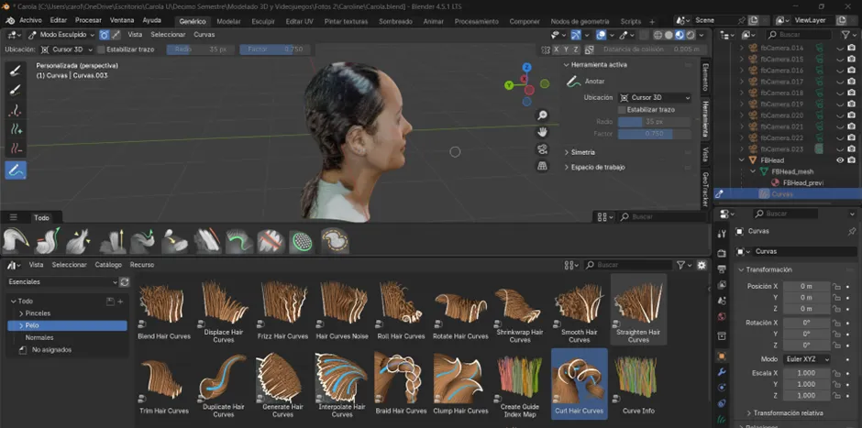Open the Catálogo menu in the asset browser
This screenshot has height=428, width=862.
pyautogui.click(x=108, y=265)
